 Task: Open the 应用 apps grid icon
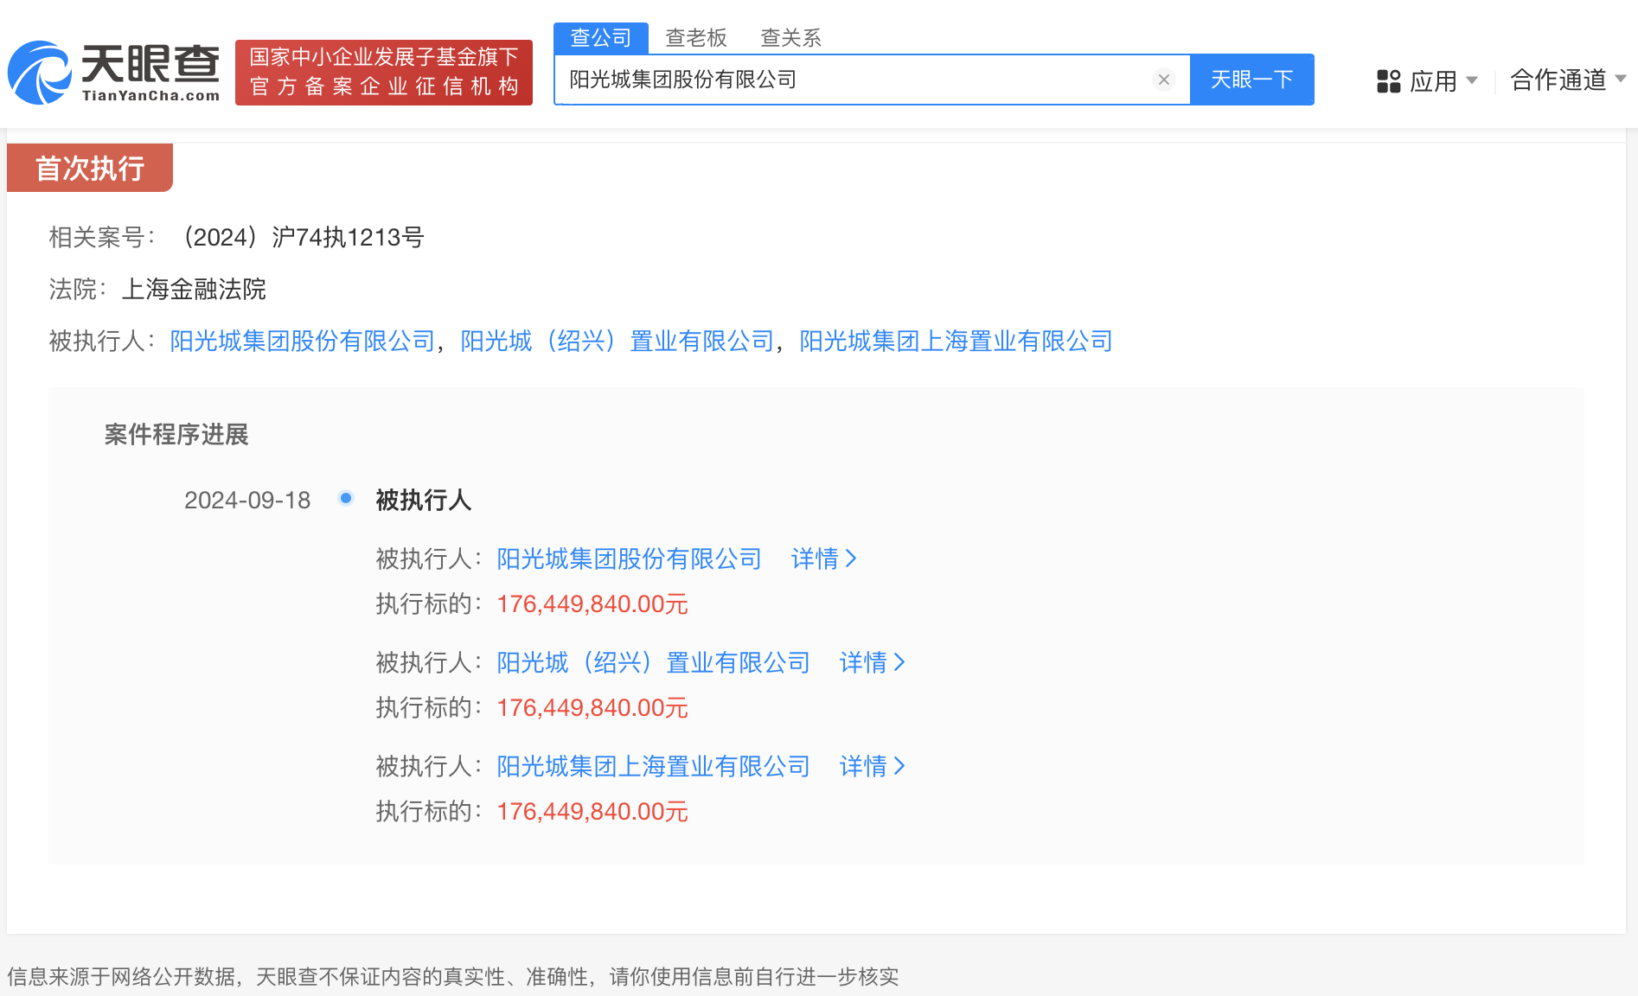pos(1388,80)
